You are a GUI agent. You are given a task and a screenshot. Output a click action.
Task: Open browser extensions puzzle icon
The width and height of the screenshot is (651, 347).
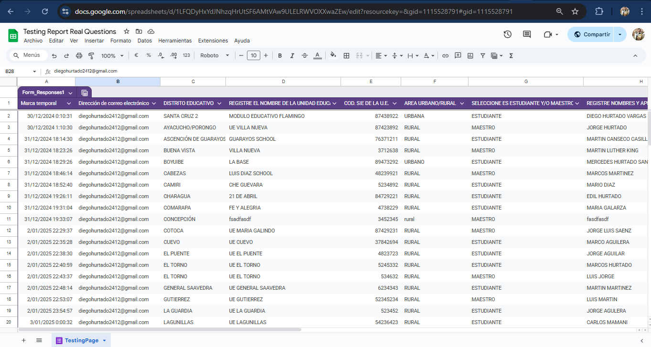tap(599, 11)
